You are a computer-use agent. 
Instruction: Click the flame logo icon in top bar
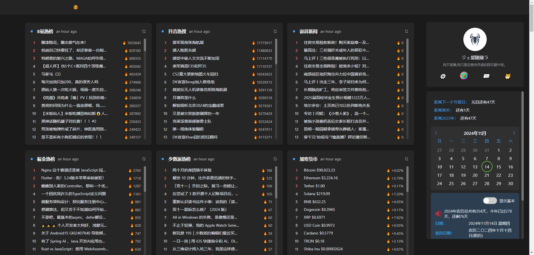[76, 7]
